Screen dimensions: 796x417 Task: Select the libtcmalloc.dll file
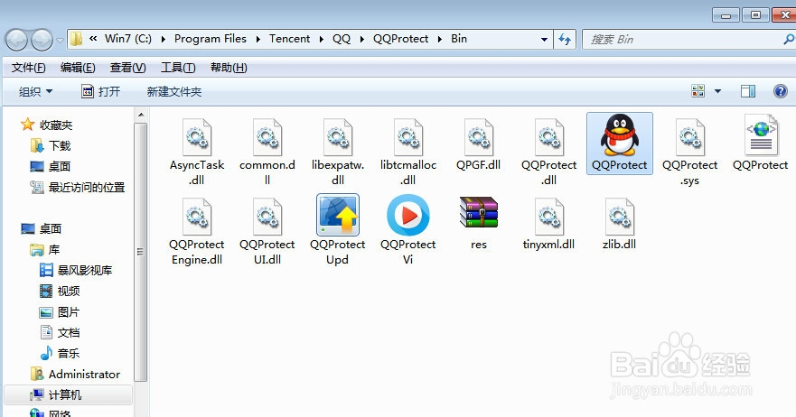(x=408, y=152)
